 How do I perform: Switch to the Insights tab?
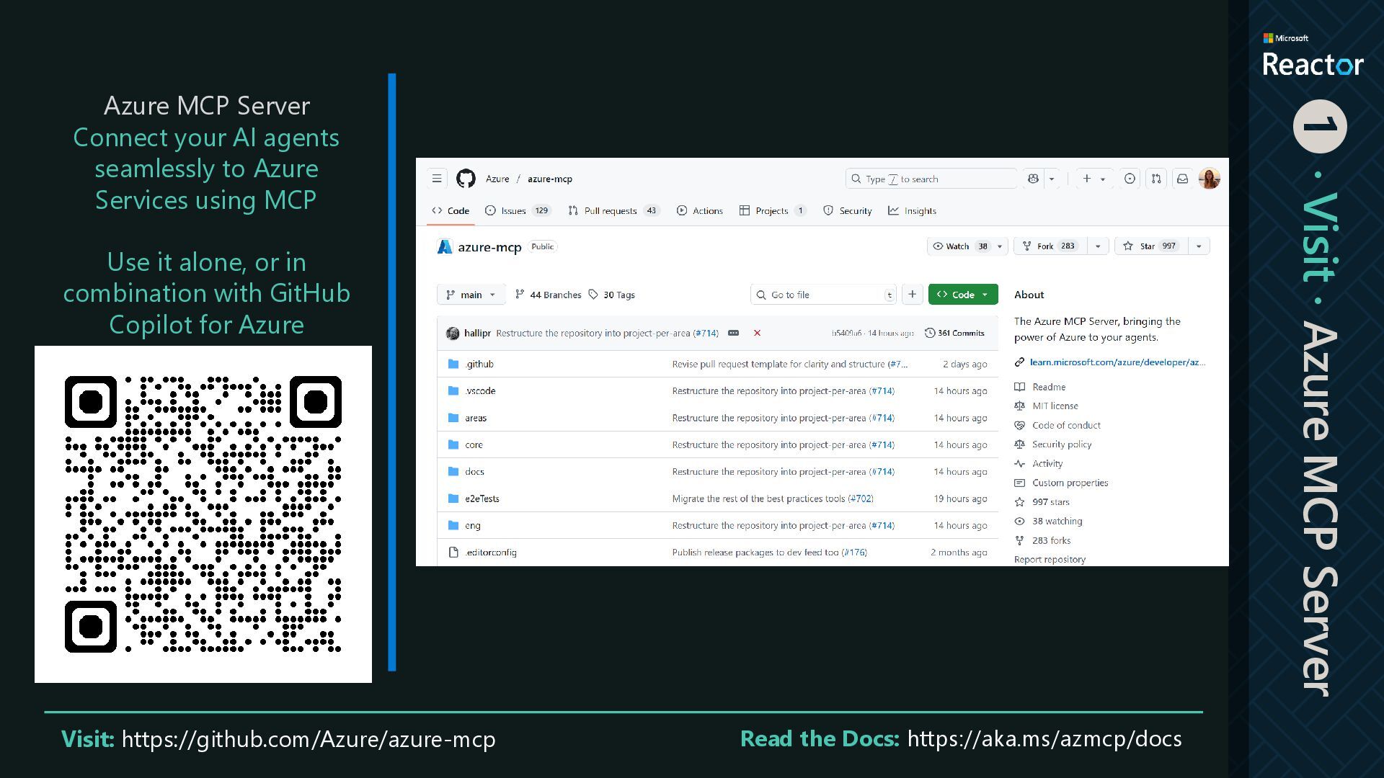click(912, 210)
